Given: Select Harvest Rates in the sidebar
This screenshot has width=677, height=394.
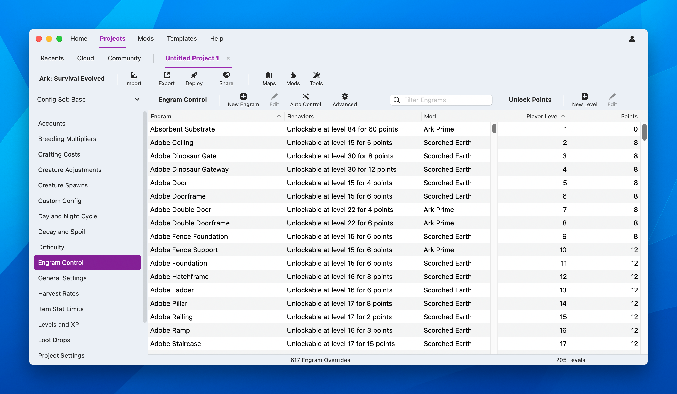Looking at the screenshot, I should click(x=58, y=293).
